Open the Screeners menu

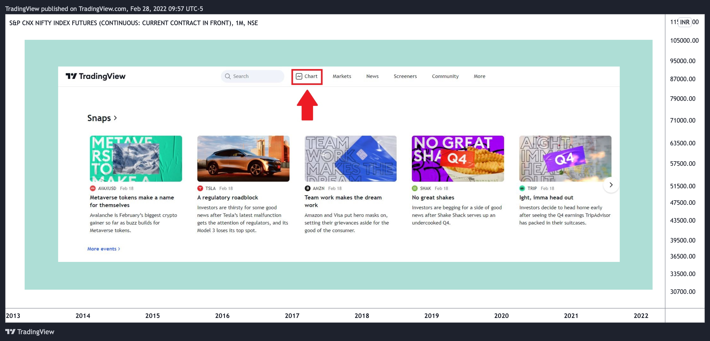coord(405,76)
